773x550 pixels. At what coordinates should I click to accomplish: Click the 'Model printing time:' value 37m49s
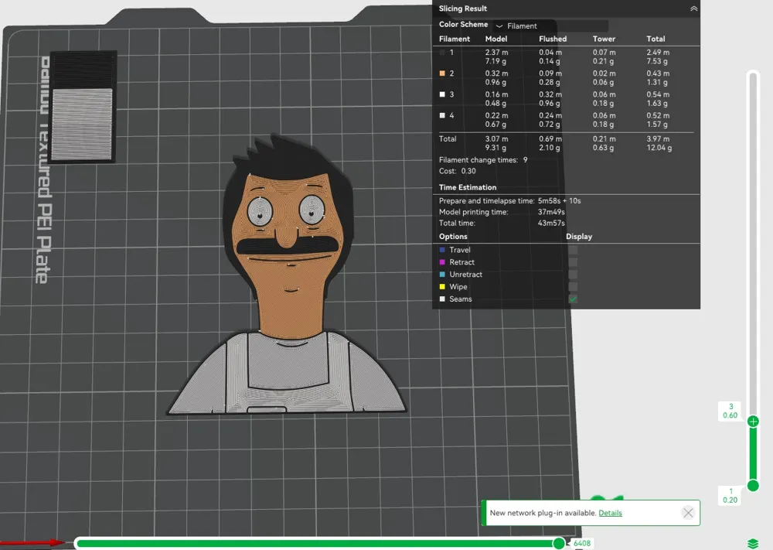tap(551, 212)
